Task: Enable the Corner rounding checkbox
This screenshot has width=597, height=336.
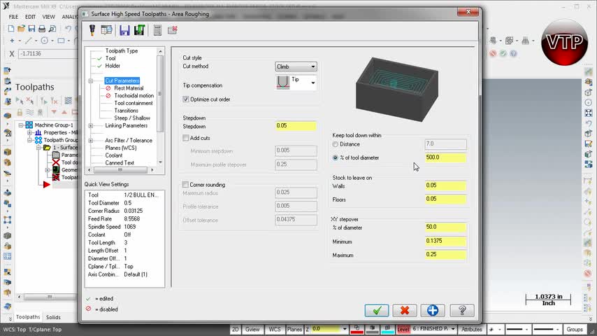Action: coord(185,185)
